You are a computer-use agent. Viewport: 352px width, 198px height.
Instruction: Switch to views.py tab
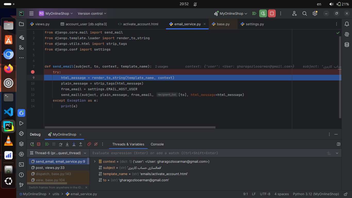(x=40, y=24)
